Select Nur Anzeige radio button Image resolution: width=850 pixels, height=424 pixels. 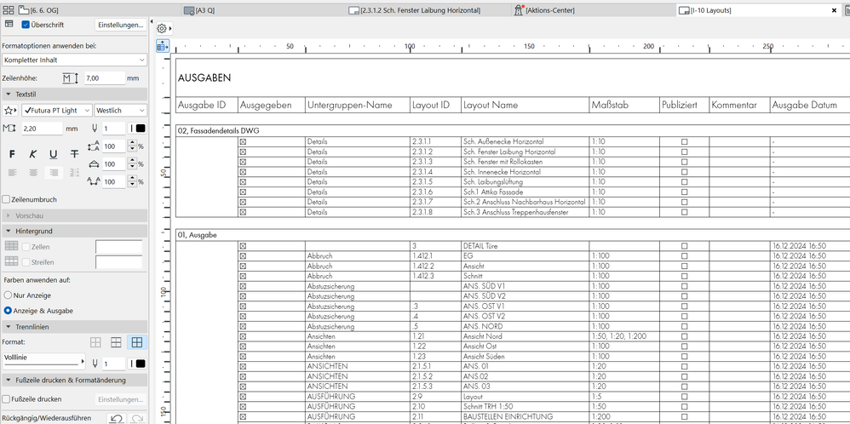pos(8,295)
